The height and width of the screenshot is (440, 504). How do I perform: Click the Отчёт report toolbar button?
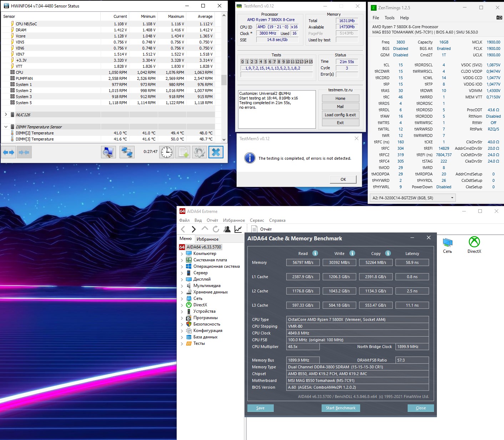coord(262,229)
